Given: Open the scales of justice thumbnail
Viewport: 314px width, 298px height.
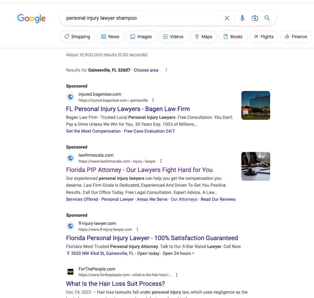Looking at the screenshot, I should [x=256, y=166].
